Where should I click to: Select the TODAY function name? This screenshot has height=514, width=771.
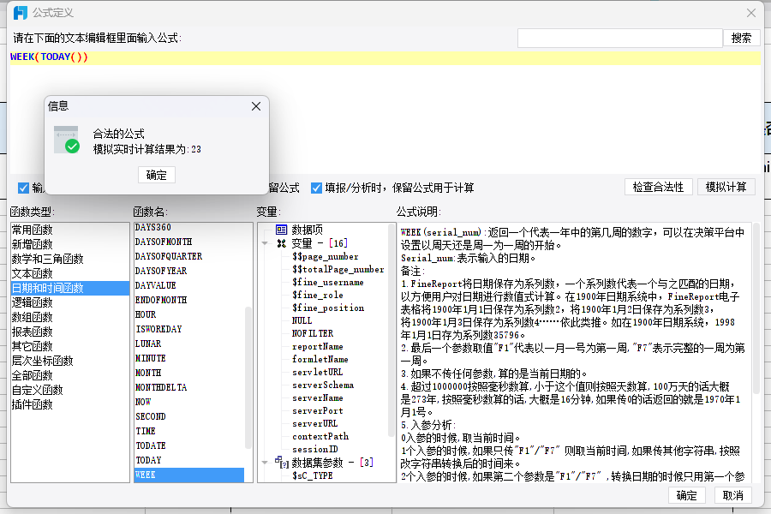[148, 460]
